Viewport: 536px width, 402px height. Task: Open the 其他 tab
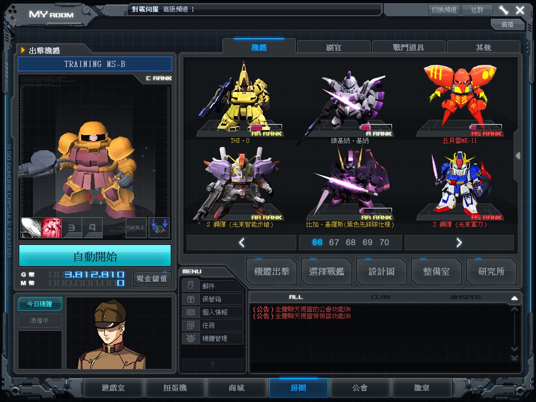tap(483, 47)
